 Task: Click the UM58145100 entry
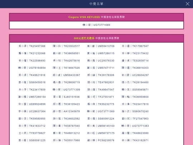pyautogui.click(x=101, y=126)
